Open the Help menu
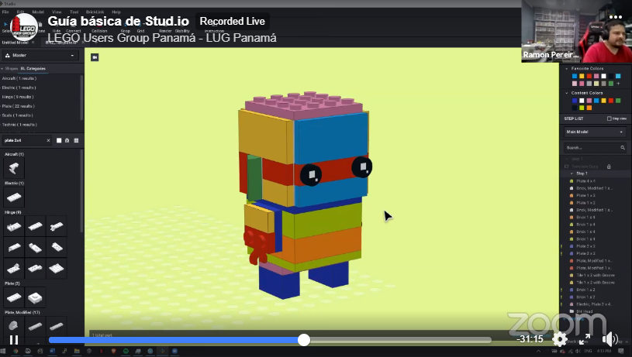 click(x=116, y=12)
